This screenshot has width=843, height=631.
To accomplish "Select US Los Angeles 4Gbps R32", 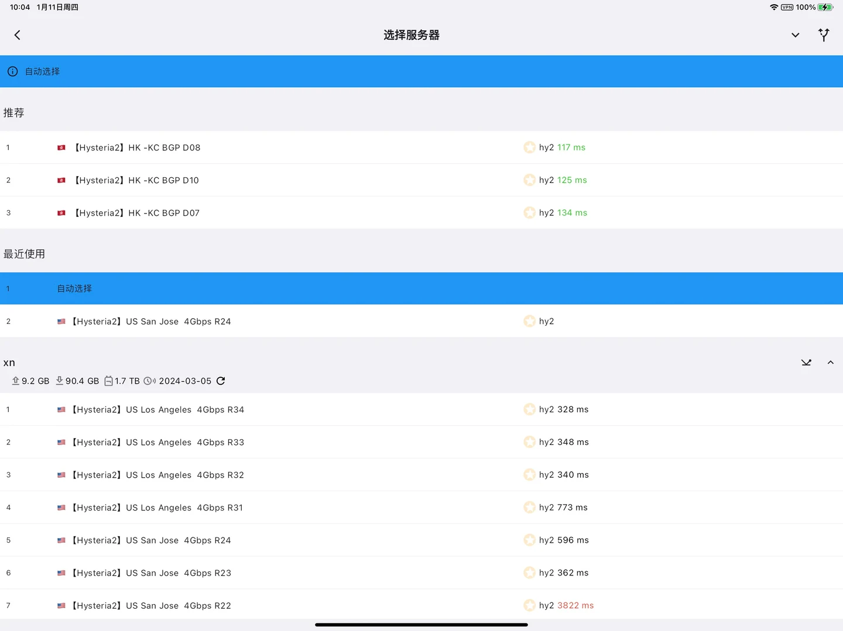I will pyautogui.click(x=421, y=475).
